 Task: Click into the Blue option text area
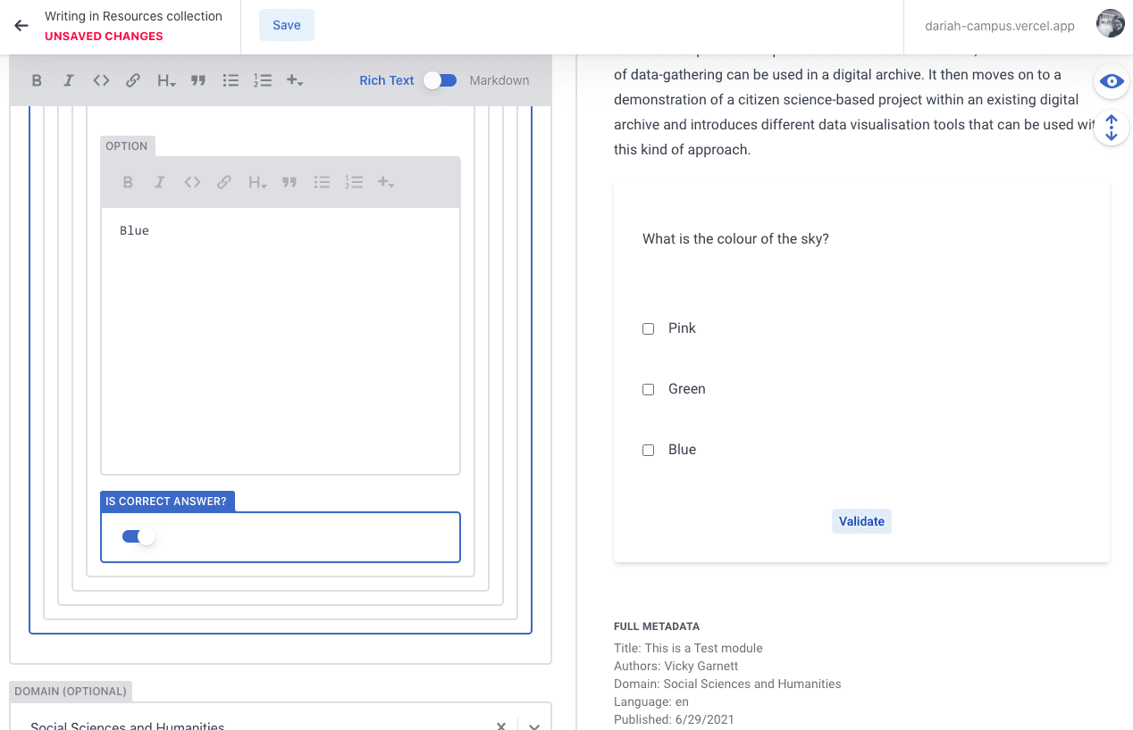[x=281, y=339]
